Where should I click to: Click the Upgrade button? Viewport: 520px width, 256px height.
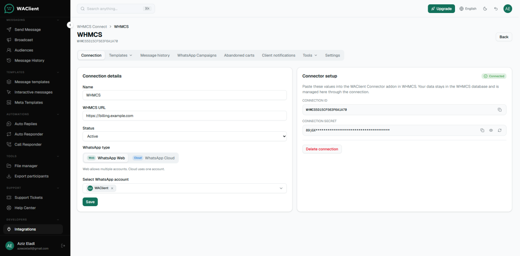(x=441, y=9)
